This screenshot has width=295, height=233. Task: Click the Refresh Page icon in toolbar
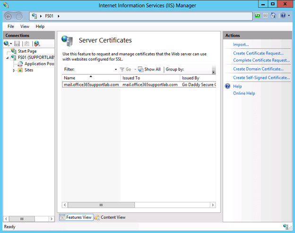click(257, 16)
